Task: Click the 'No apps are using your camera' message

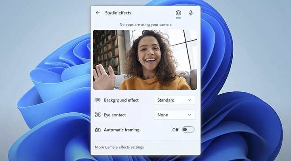Action: pos(145,25)
